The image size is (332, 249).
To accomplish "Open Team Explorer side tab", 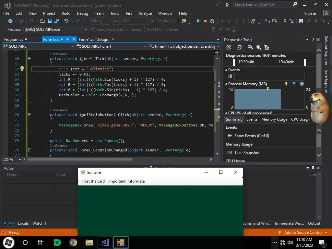I will pos(326,81).
